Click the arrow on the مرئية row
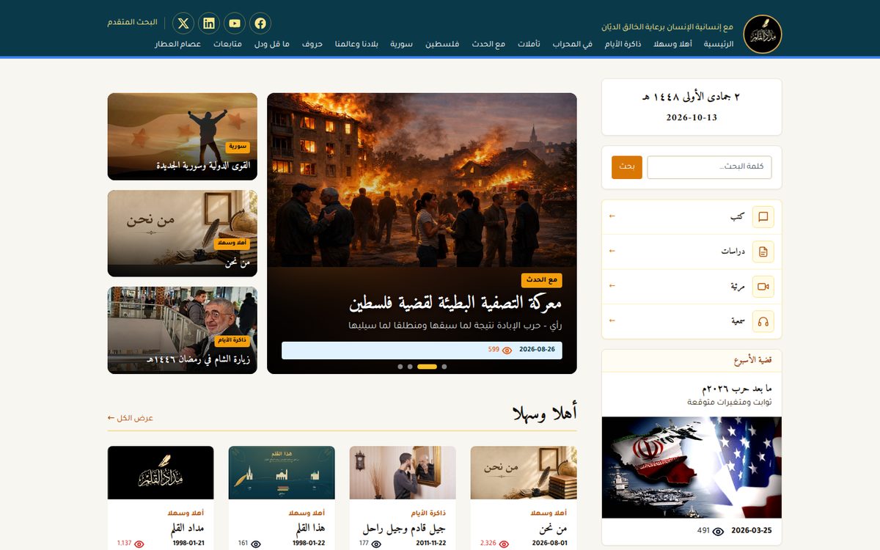Screen dimensions: 880x550 coord(612,286)
